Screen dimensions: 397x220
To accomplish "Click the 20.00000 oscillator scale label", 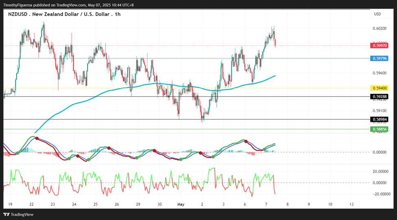I will coord(380,172).
